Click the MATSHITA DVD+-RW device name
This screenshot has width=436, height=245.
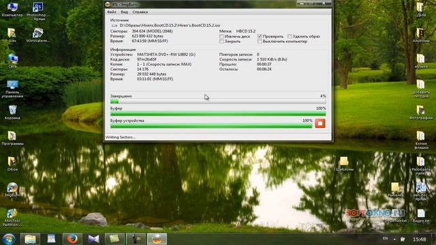pyautogui.click(x=166, y=54)
